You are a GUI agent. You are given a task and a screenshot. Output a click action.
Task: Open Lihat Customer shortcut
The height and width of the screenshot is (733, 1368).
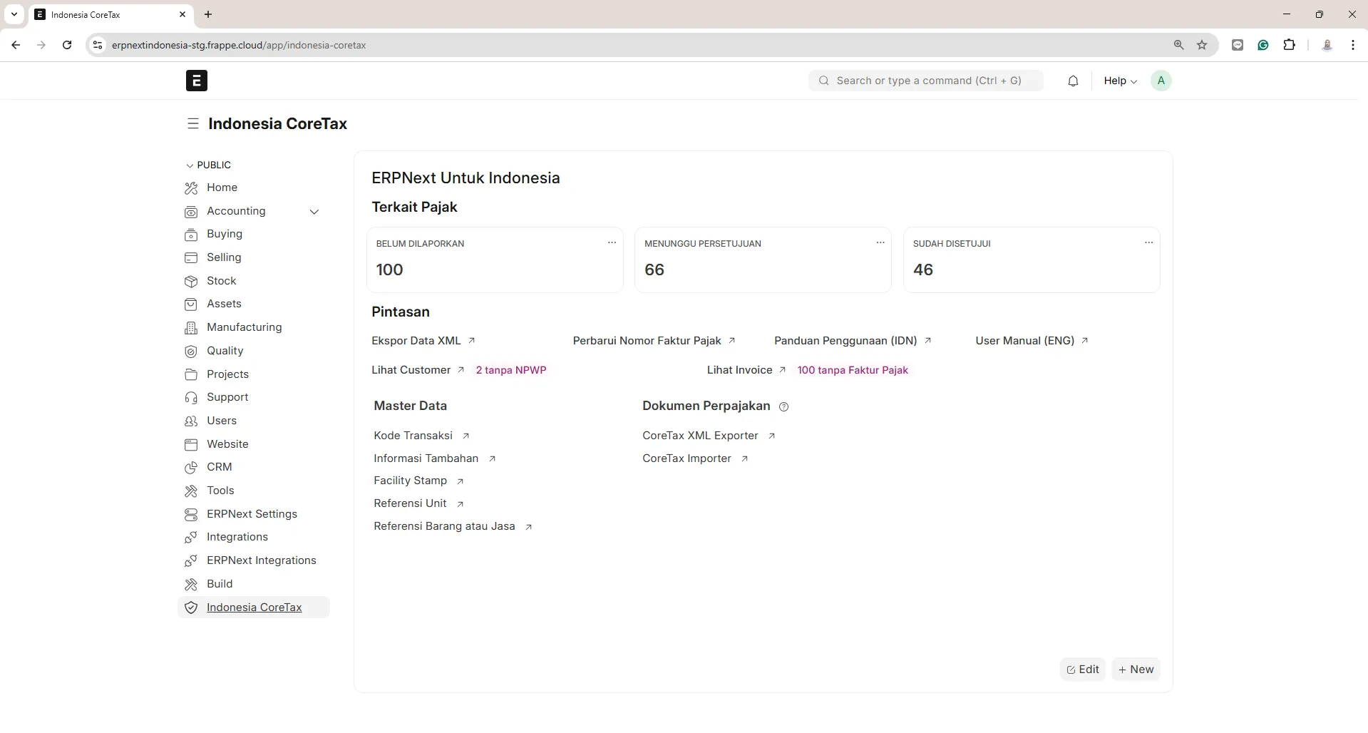pyautogui.click(x=418, y=370)
